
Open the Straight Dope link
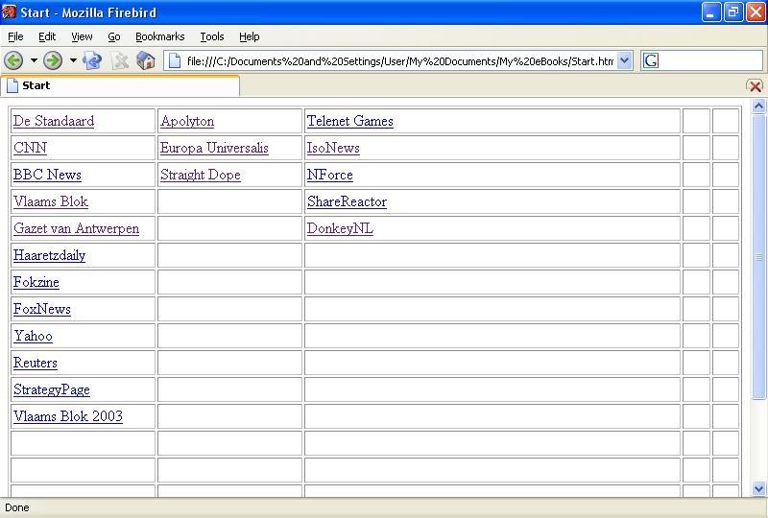click(201, 175)
